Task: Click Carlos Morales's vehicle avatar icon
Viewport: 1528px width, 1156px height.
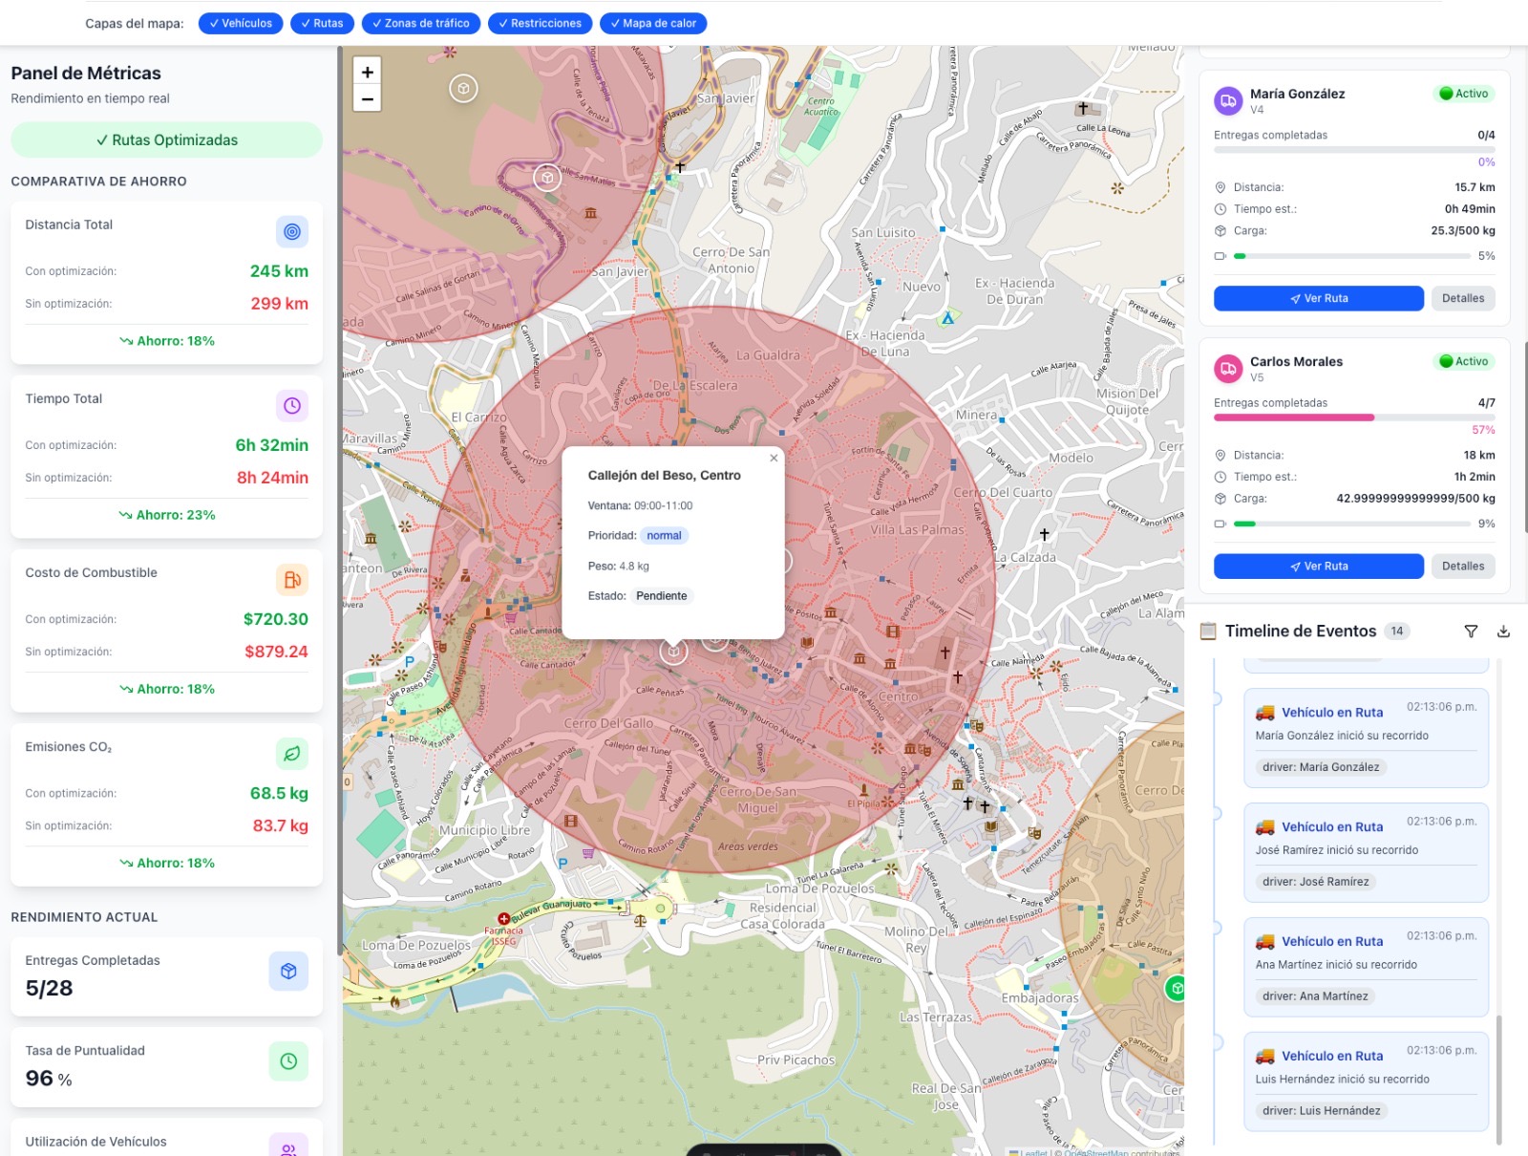Action: point(1228,368)
